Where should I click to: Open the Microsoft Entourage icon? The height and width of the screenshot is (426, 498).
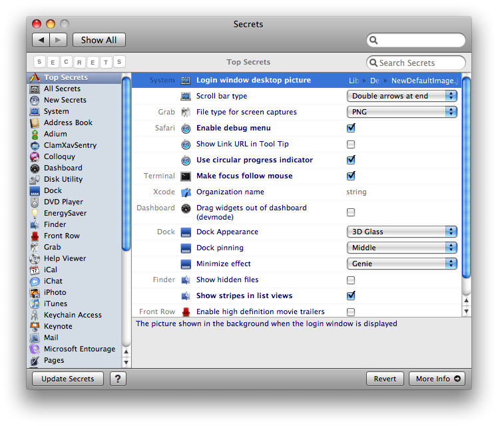(35, 349)
